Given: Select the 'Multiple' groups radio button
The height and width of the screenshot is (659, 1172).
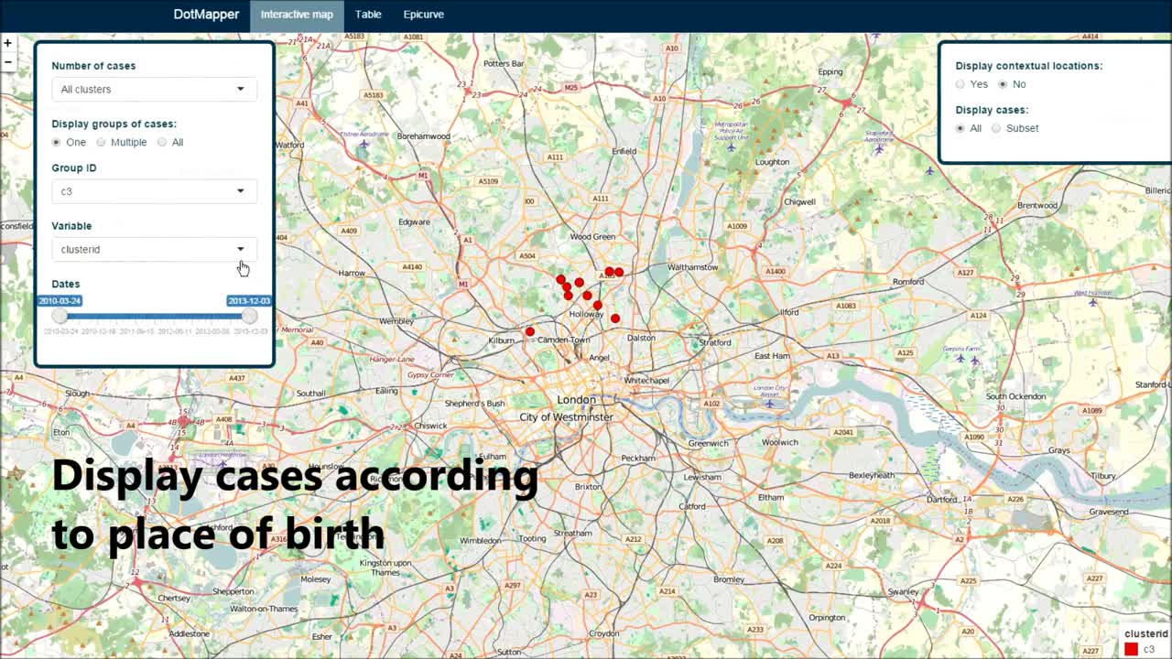Looking at the screenshot, I should pyautogui.click(x=102, y=142).
